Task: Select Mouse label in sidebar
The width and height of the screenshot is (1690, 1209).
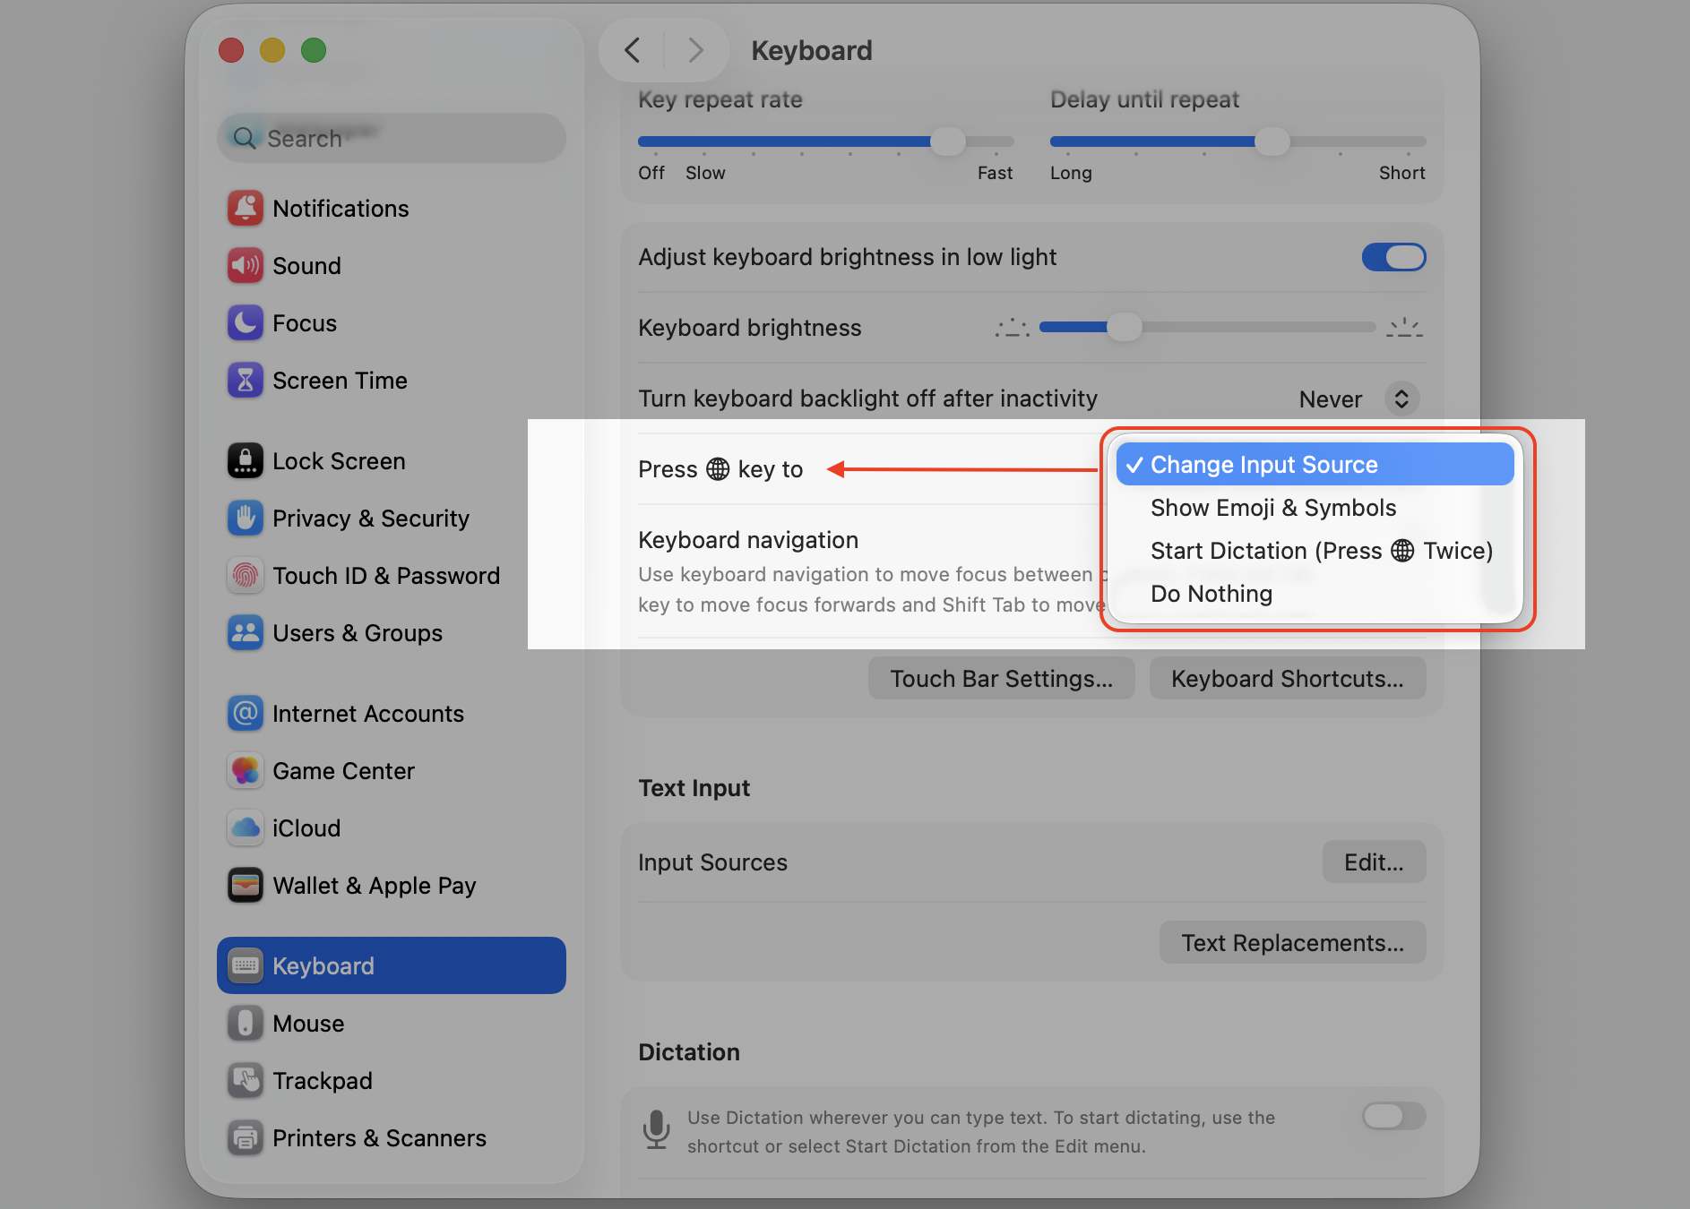Action: coord(308,1023)
